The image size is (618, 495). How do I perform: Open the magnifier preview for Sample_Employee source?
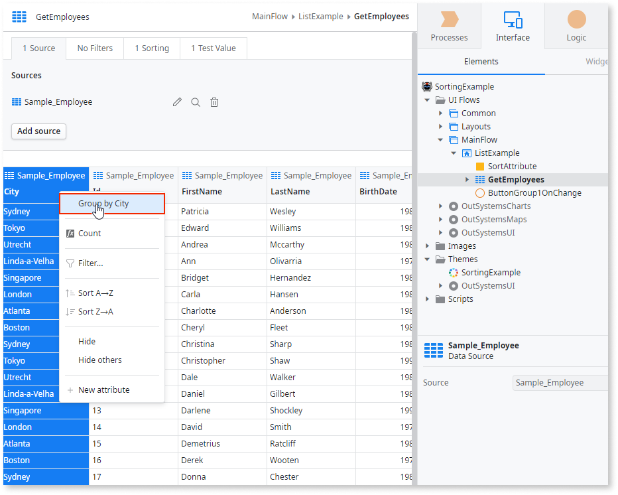coord(196,102)
